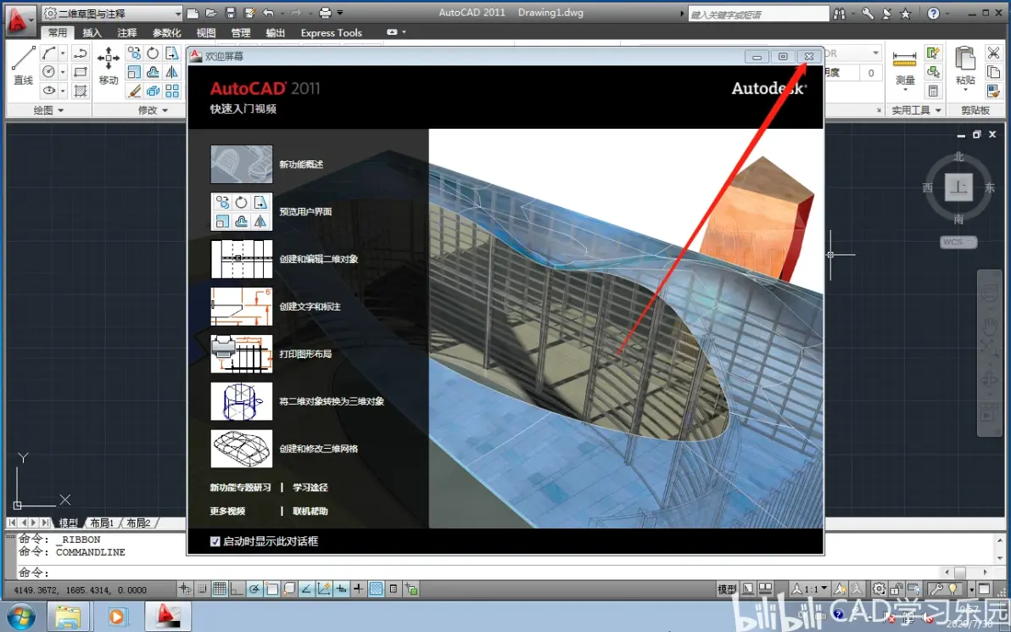Switch to the 插入 ribbon tab

click(92, 32)
